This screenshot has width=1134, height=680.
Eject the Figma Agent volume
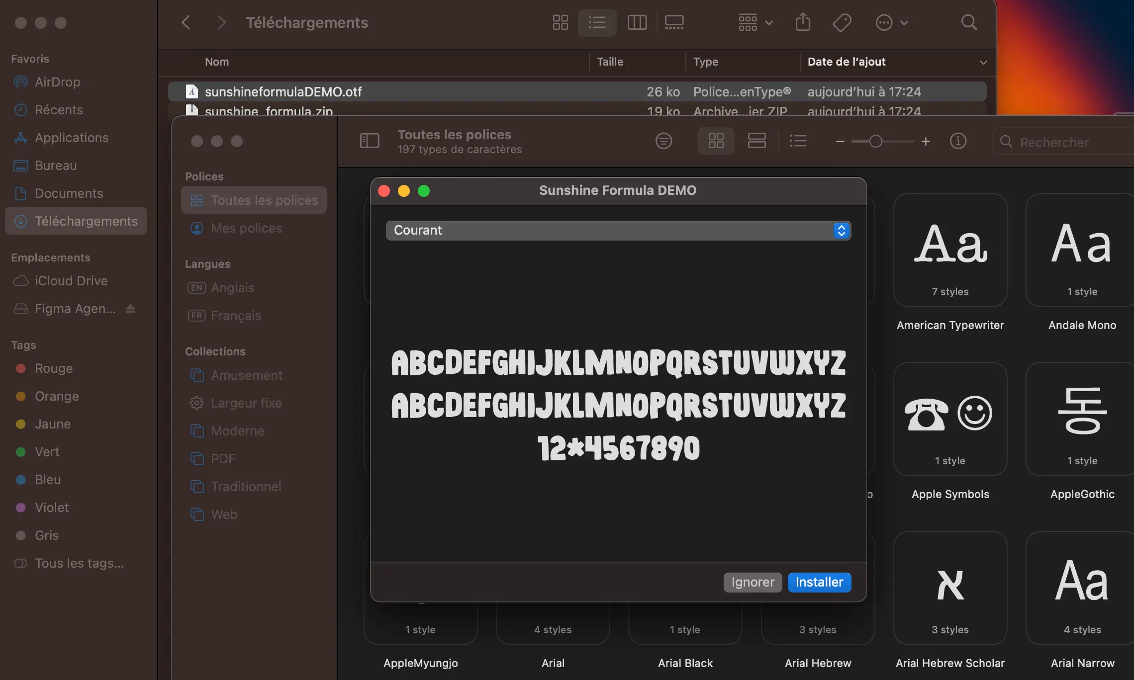click(130, 309)
